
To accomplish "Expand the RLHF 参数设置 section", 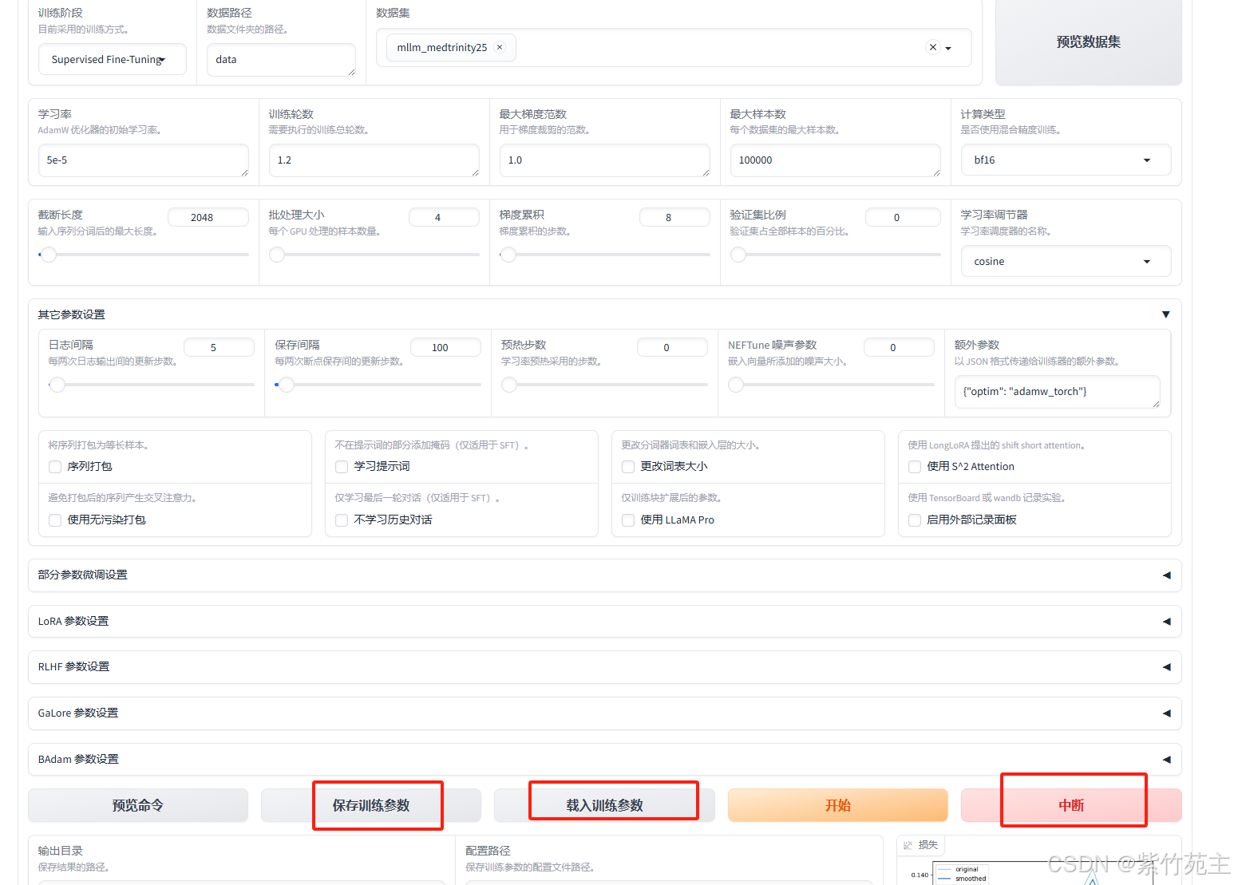I will click(604, 666).
